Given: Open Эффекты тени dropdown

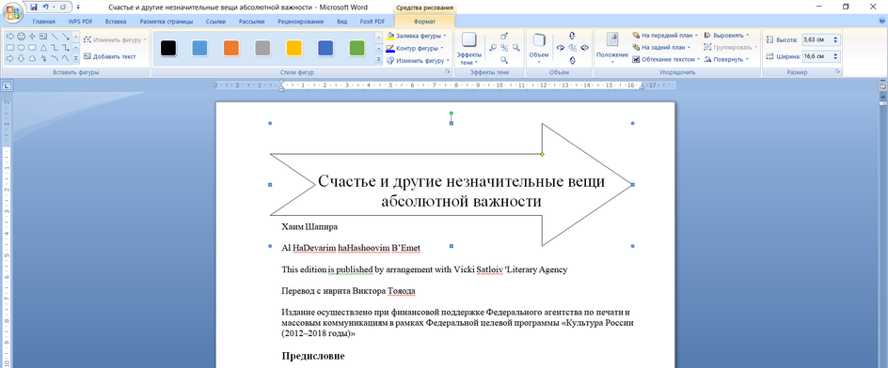Looking at the screenshot, I should coord(468,49).
